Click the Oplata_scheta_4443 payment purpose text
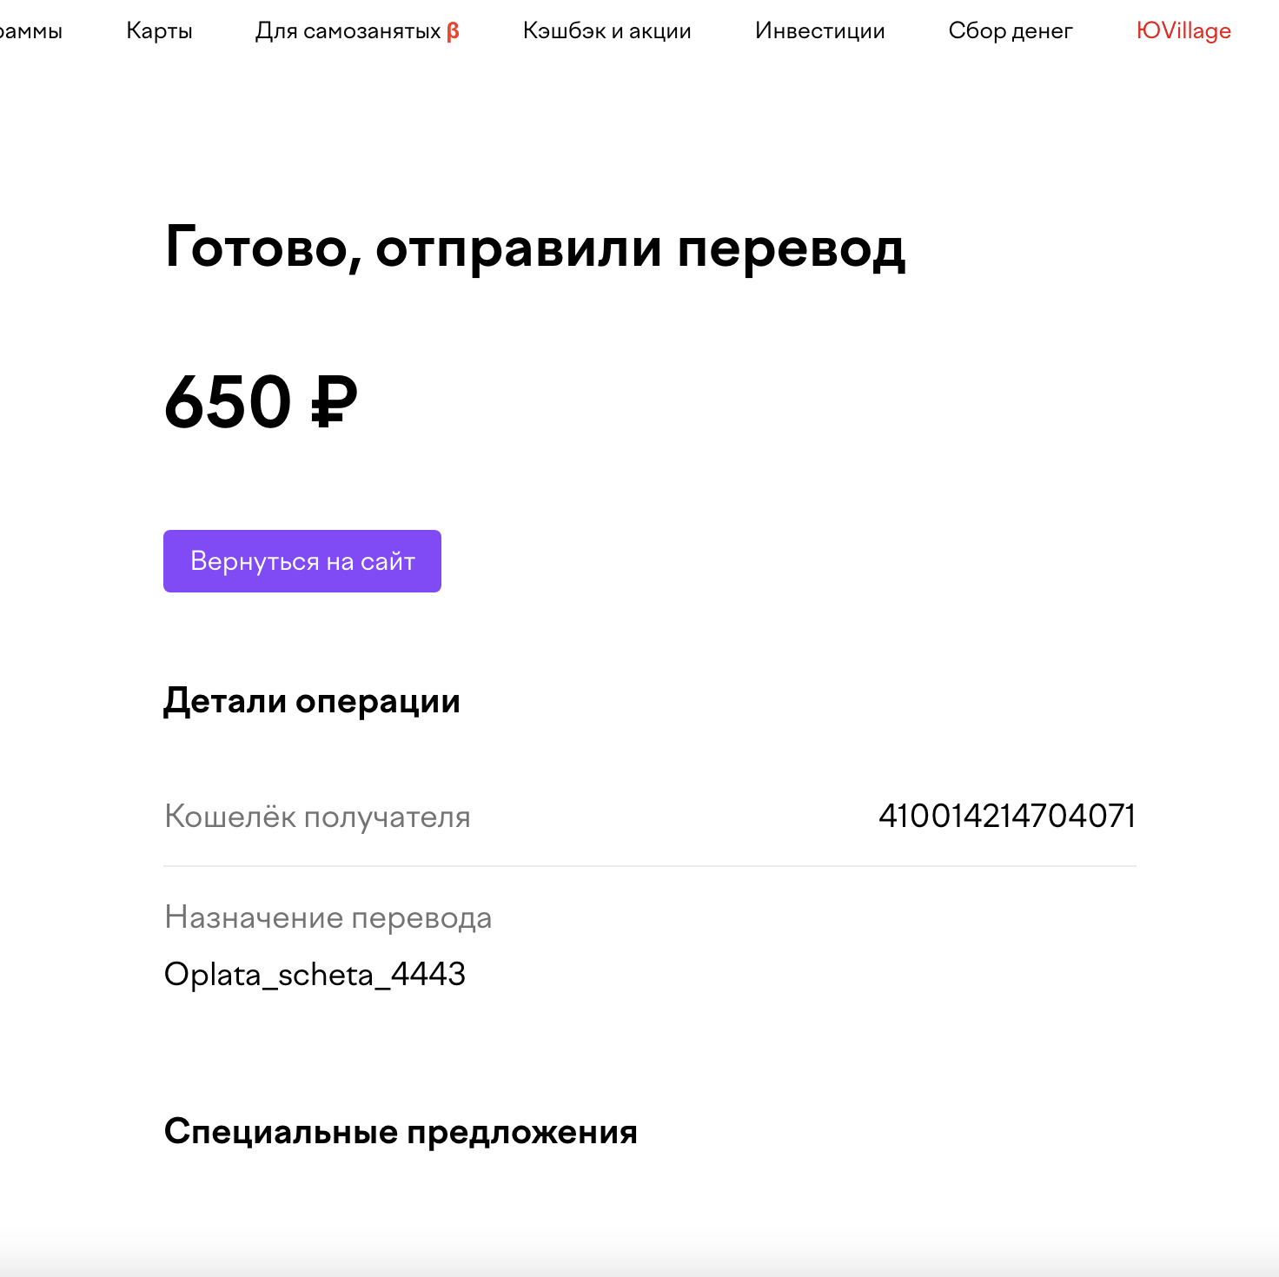 tap(315, 975)
